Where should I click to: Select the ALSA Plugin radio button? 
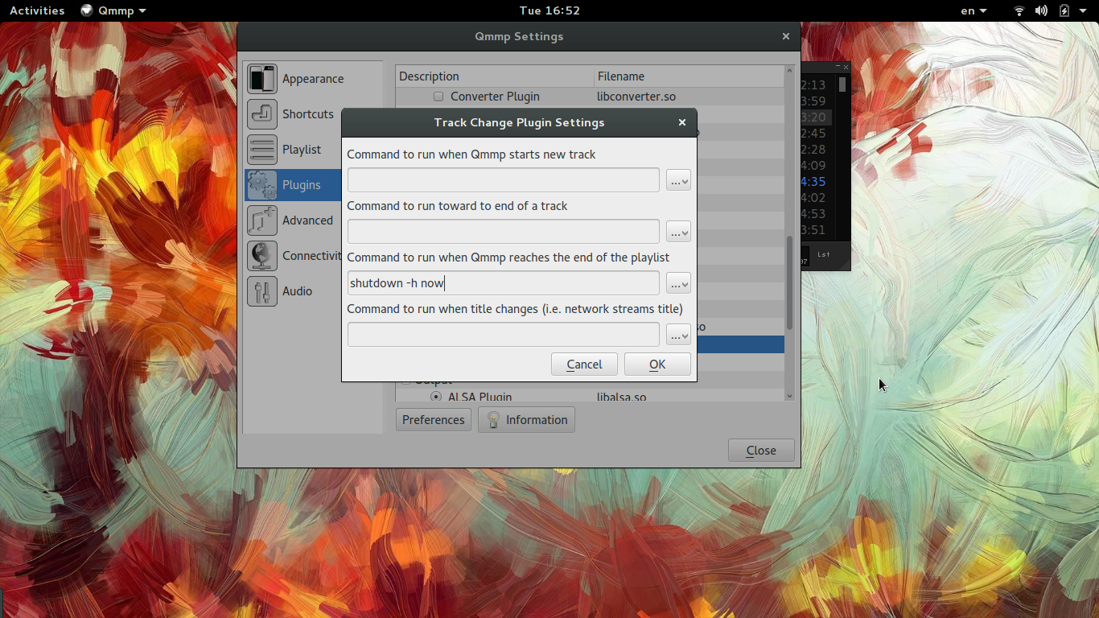[436, 397]
